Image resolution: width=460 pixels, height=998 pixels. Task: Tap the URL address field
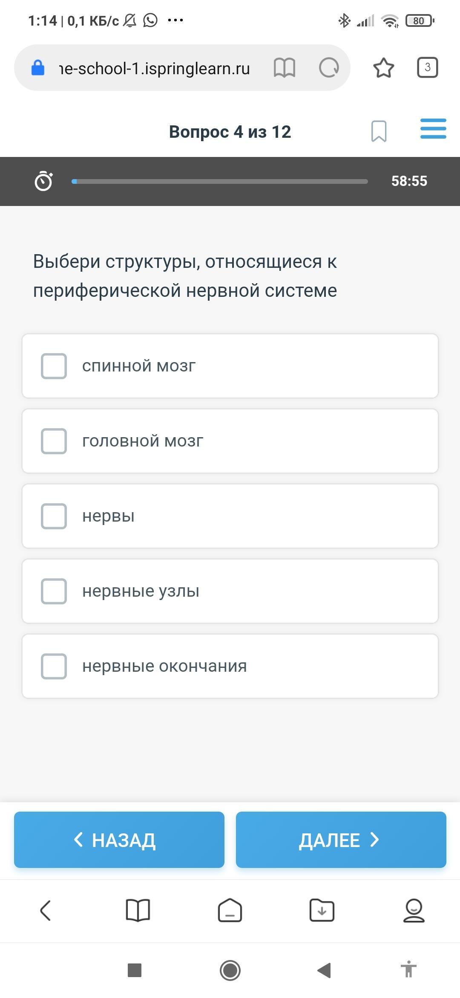click(x=154, y=68)
